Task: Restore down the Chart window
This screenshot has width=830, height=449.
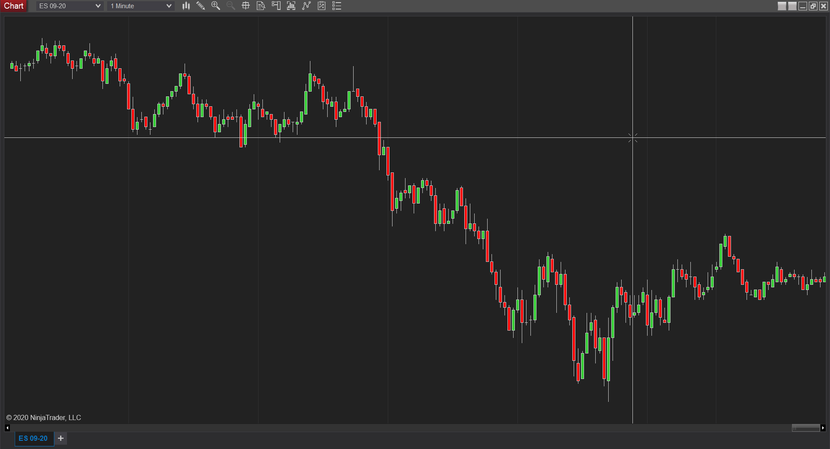Action: pos(813,6)
